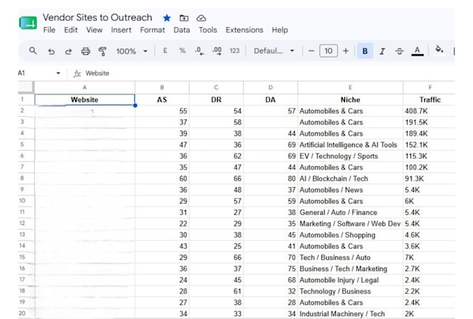Open the Format menu
Screen dimensions: 473x319
(152, 30)
